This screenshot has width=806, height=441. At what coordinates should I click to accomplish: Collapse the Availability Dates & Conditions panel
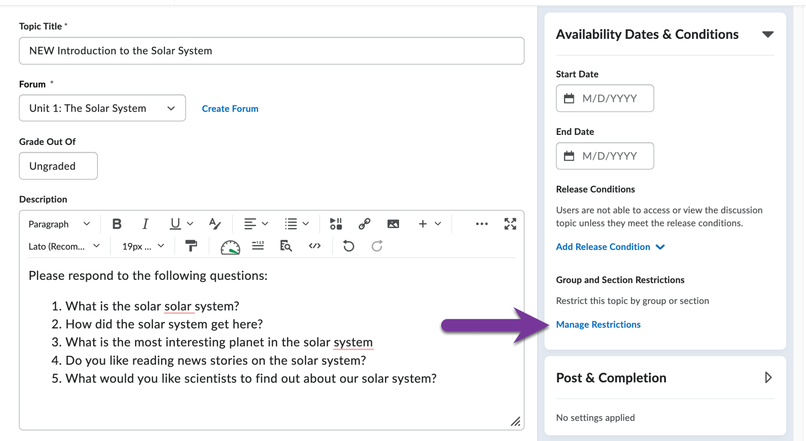point(768,34)
